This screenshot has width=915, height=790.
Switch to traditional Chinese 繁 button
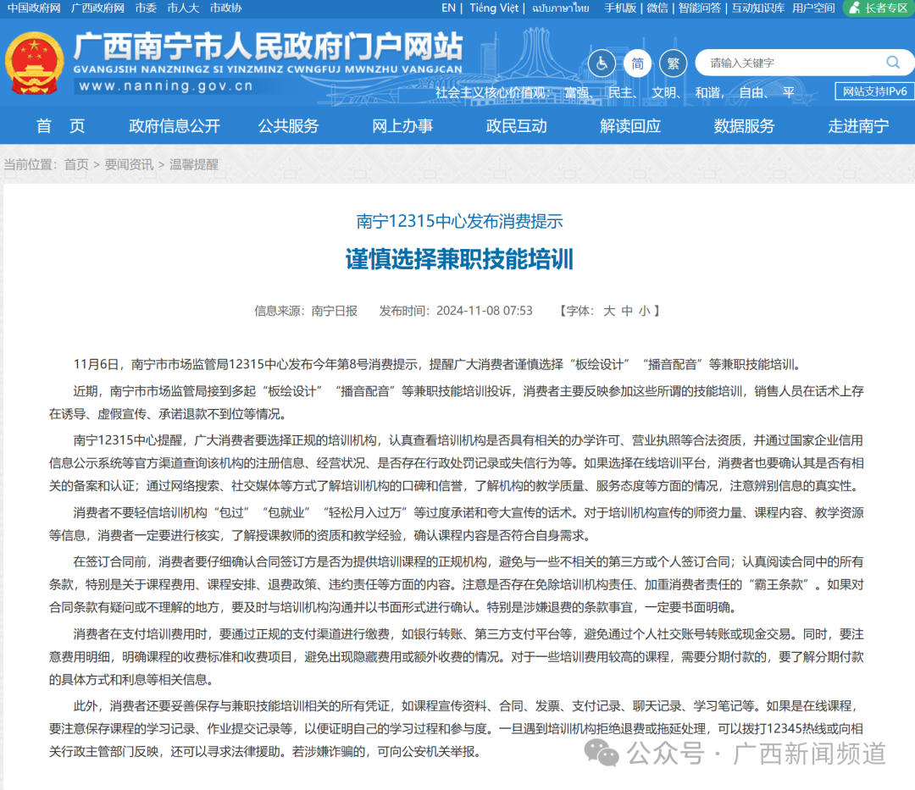click(673, 63)
